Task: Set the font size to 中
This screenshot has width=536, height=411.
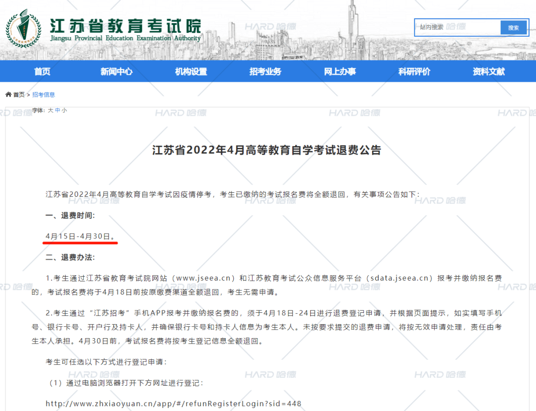Action: pyautogui.click(x=58, y=110)
